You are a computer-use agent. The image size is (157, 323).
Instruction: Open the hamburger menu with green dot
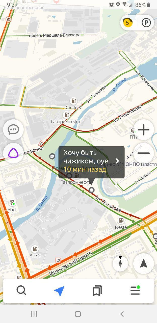coord(135,290)
